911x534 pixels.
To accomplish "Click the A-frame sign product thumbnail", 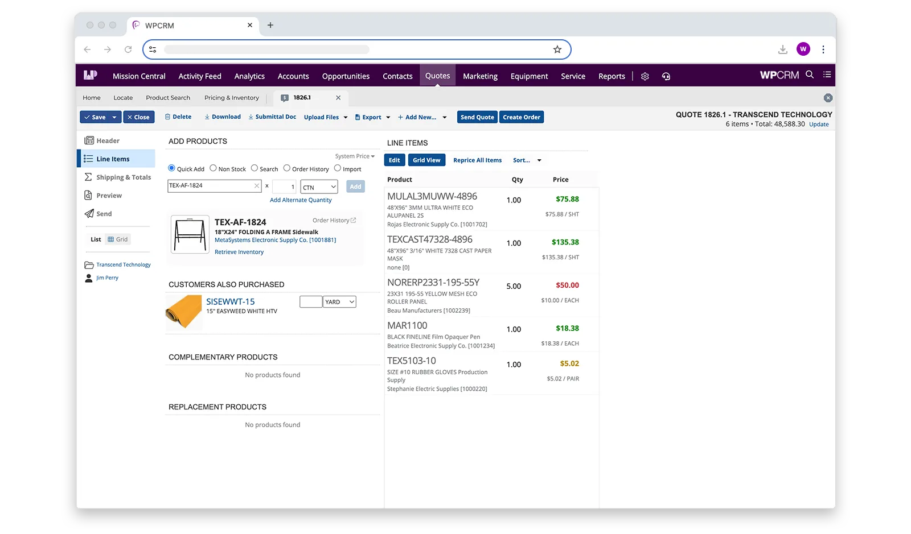I will tap(190, 234).
